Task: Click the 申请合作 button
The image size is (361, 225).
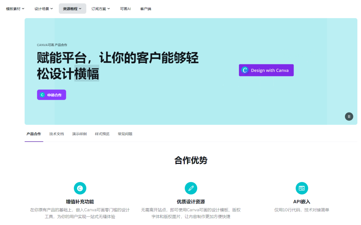Action: tap(51, 95)
